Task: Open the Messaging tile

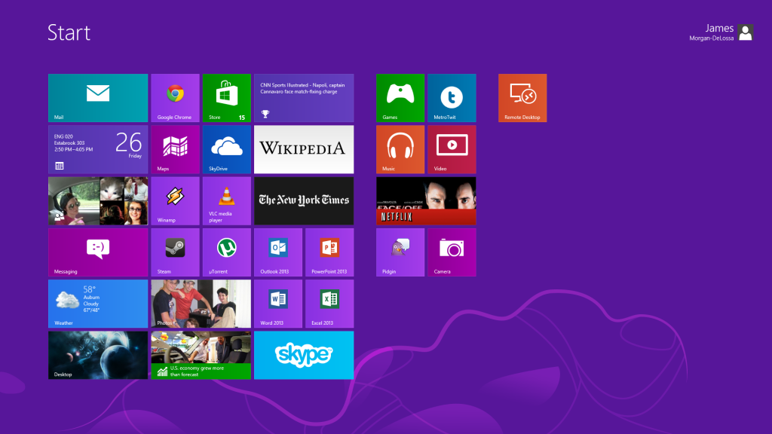Action: (x=98, y=252)
